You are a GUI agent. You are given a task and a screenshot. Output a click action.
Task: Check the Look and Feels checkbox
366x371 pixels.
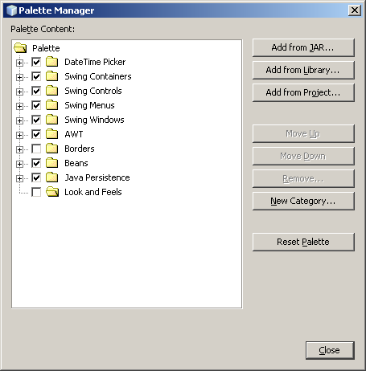36,192
